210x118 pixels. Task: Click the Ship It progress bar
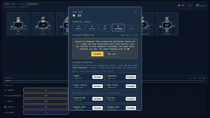coord(105,81)
